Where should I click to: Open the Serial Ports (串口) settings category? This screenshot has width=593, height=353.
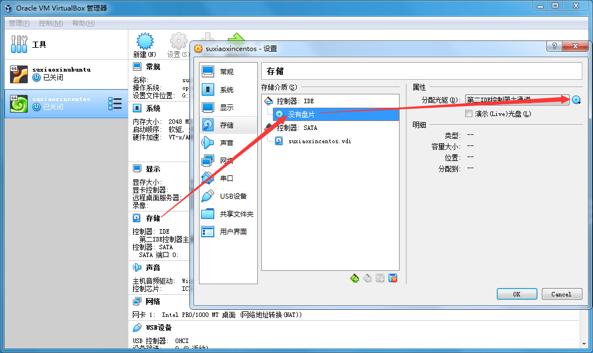point(228,178)
